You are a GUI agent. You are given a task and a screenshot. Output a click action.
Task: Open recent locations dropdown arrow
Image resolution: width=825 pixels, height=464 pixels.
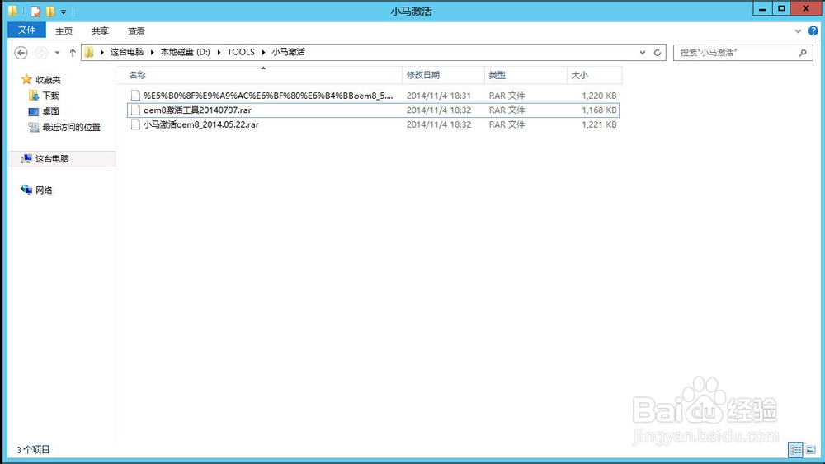point(58,53)
